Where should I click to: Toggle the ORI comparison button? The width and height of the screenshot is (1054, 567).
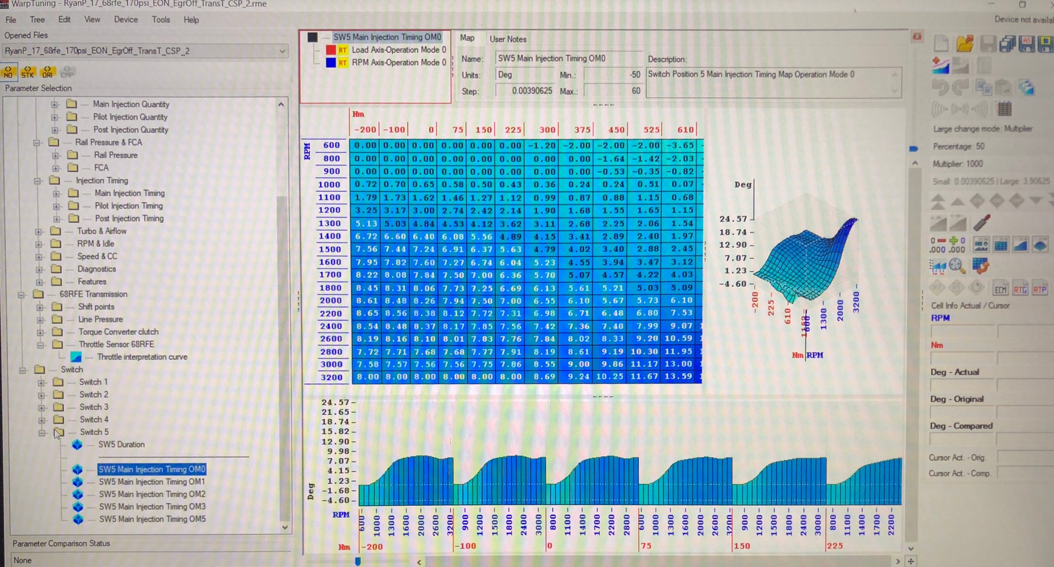pos(47,71)
